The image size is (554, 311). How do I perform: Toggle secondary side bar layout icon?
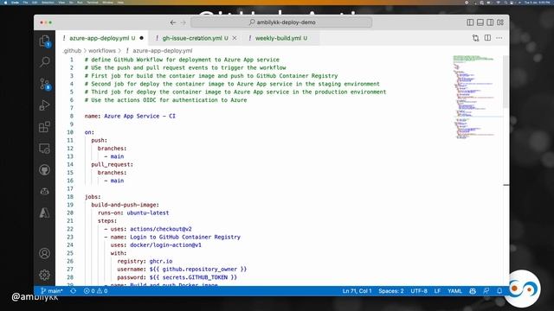pyautogui.click(x=490, y=22)
